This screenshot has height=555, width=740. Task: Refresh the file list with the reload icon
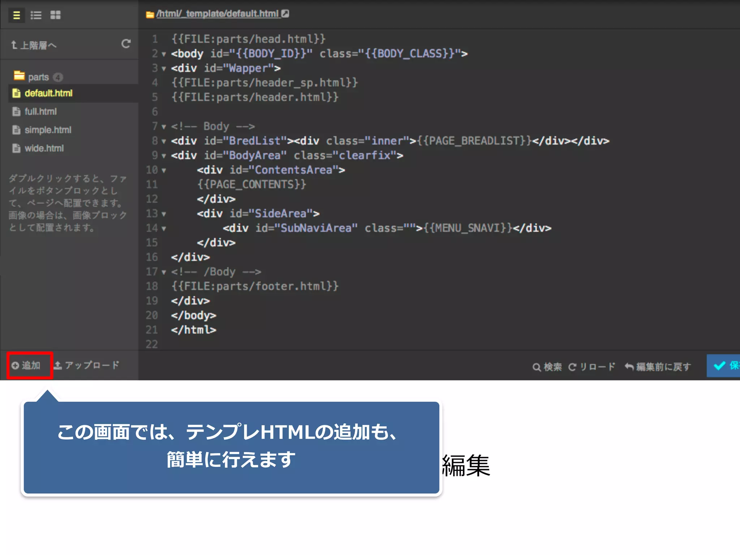[126, 44]
